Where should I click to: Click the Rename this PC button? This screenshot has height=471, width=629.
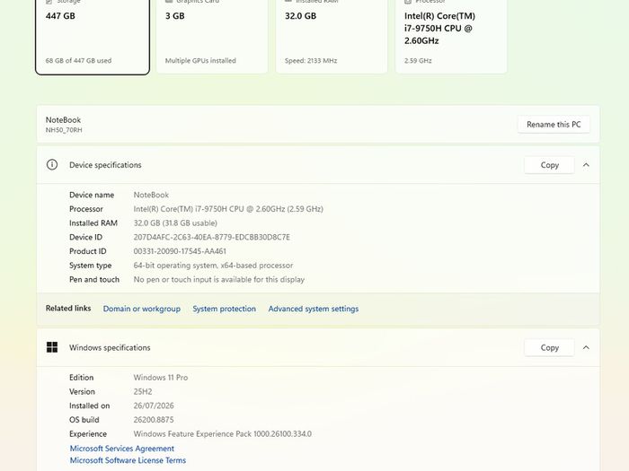click(x=554, y=125)
